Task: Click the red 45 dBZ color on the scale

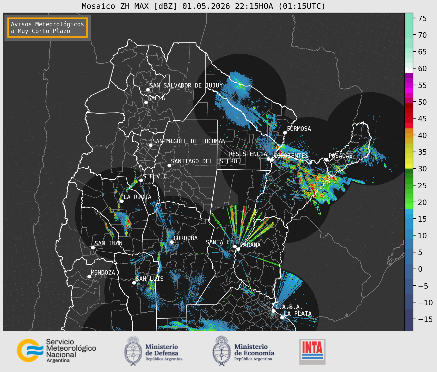Action: click(x=409, y=119)
